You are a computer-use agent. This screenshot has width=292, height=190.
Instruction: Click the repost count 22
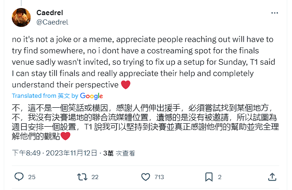(94, 177)
